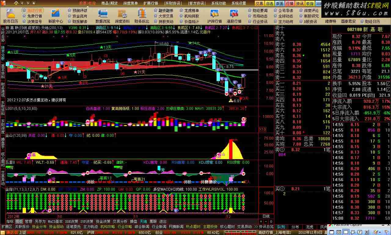The width and height of the screenshot is (391, 235).
Task: Click the 高级行情_上海电信2 status text
Action: tap(275, 233)
